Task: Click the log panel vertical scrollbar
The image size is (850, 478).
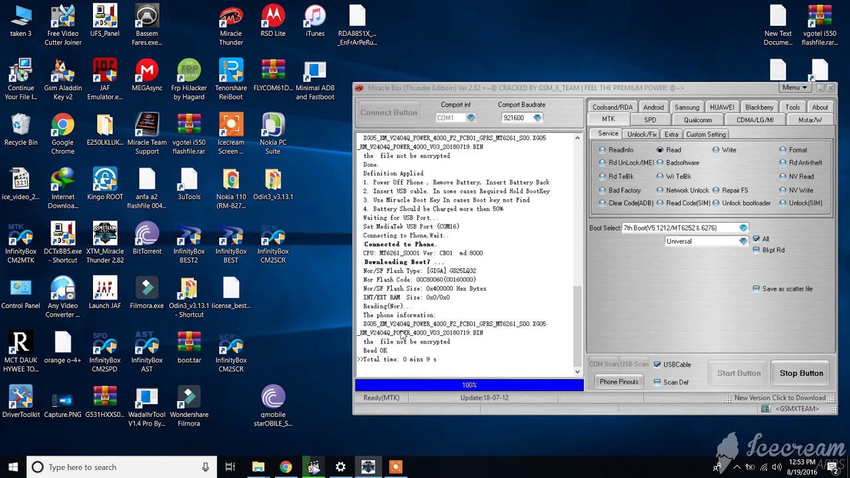Action: tap(577, 255)
